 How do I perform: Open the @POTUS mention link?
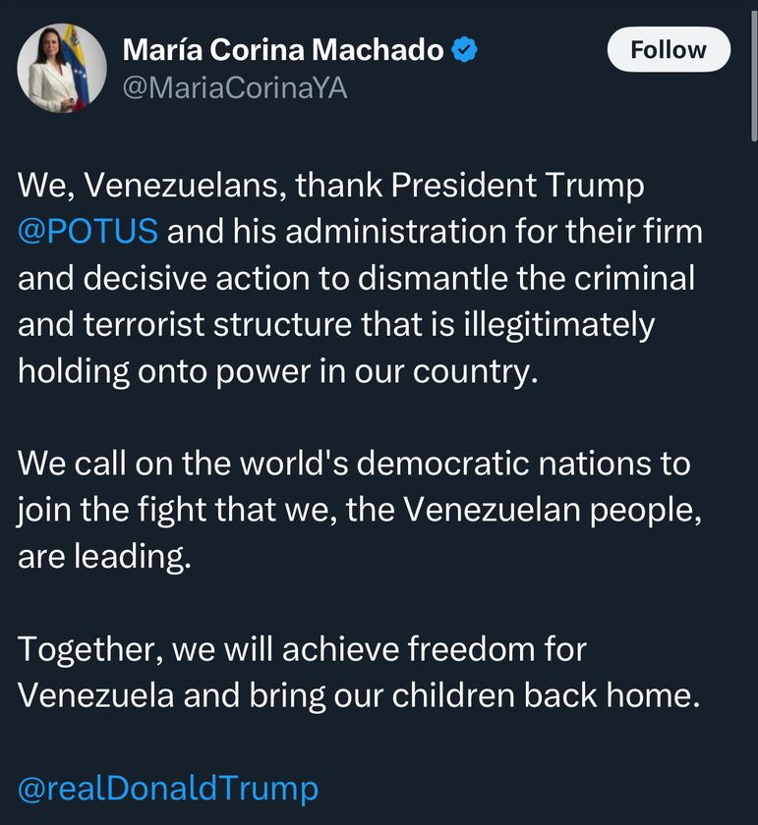coord(87,231)
